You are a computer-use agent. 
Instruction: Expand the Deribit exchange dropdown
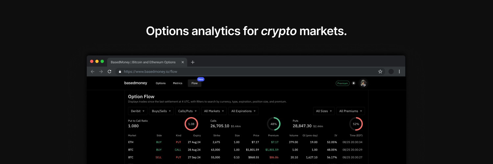click(138, 111)
